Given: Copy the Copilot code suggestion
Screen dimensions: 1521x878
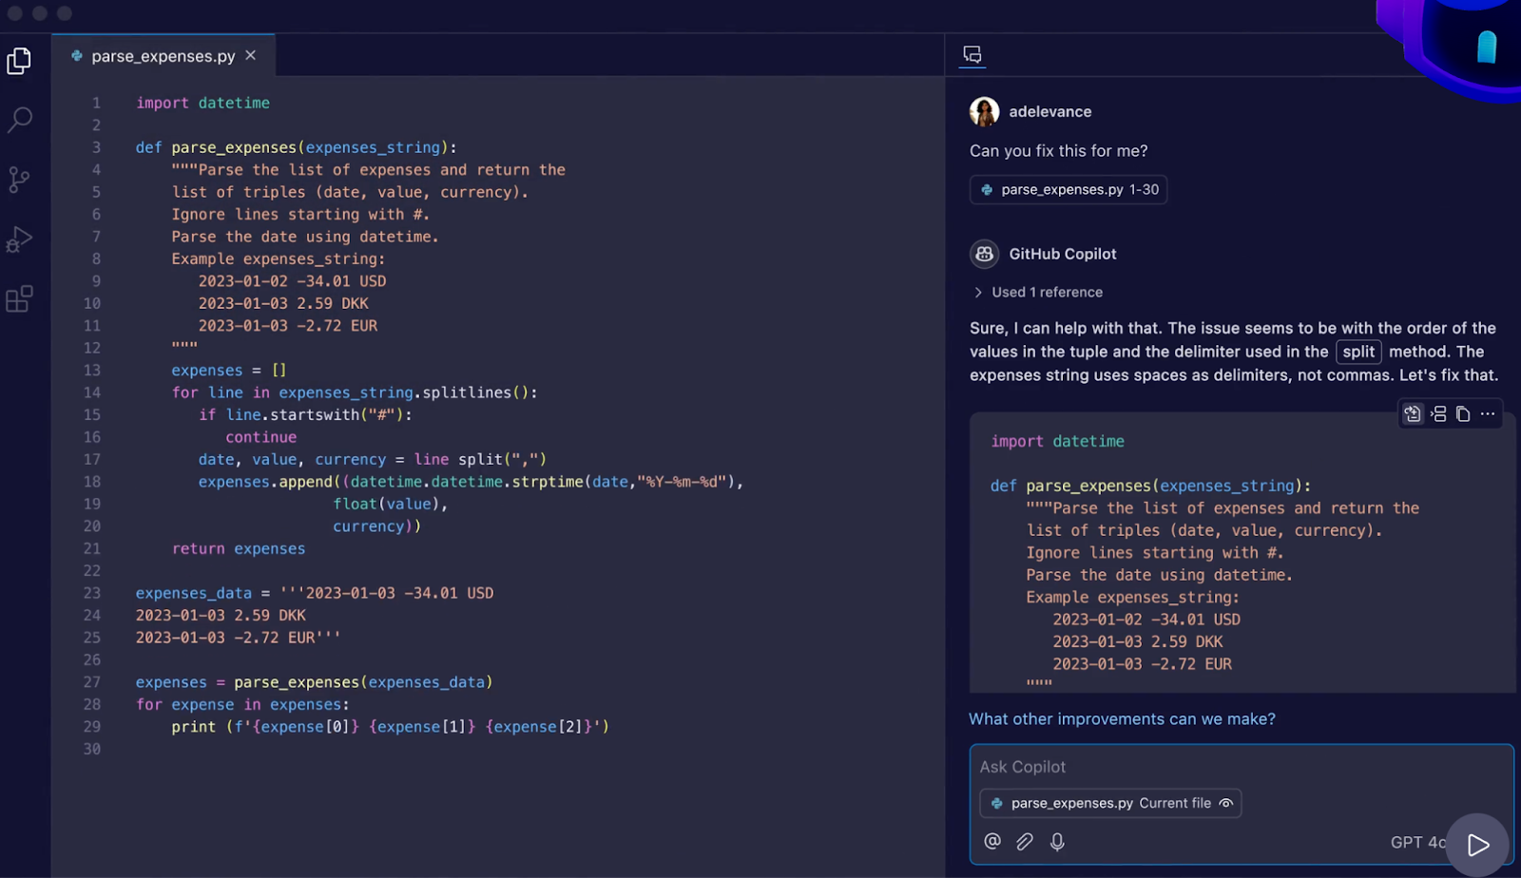Looking at the screenshot, I should (1462, 413).
